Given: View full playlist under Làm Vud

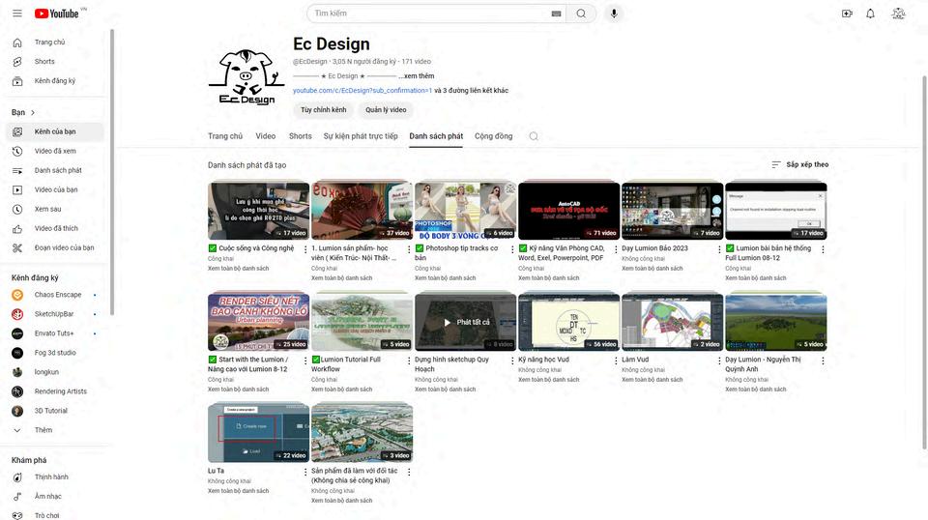Looking at the screenshot, I should point(652,380).
